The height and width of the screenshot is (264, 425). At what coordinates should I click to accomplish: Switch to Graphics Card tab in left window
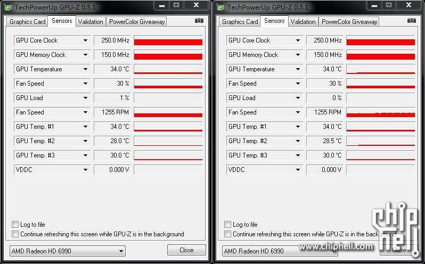27,22
